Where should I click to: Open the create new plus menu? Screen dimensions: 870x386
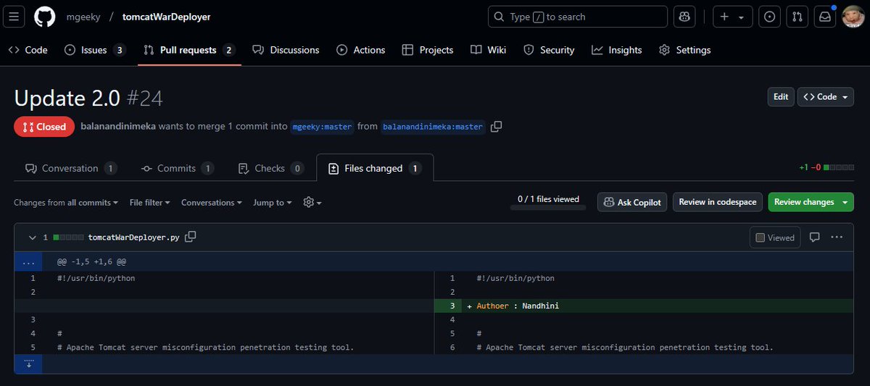tap(732, 17)
